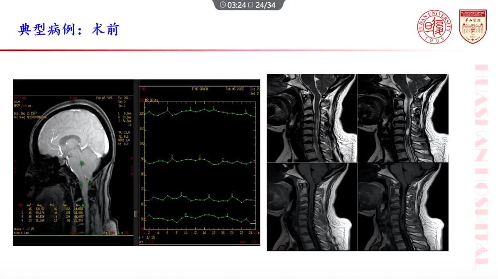Click the lowest green ROI marker on the cervical cord
The height and width of the screenshot is (279, 498).
[83, 206]
